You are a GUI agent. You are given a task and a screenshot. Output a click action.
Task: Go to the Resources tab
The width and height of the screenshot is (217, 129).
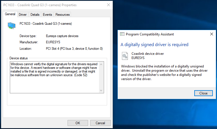(62, 15)
